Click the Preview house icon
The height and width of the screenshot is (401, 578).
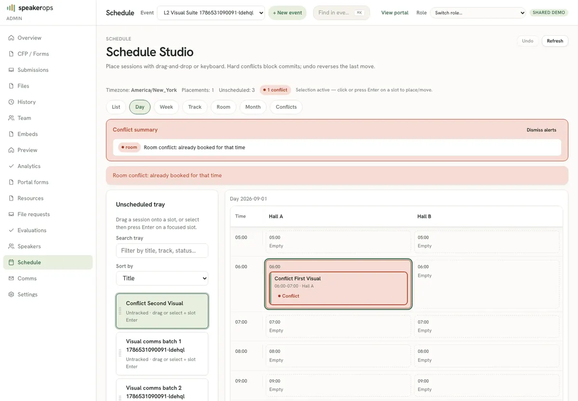12,150
